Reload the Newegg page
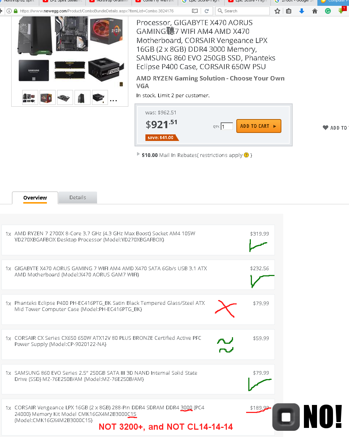 coord(206,11)
